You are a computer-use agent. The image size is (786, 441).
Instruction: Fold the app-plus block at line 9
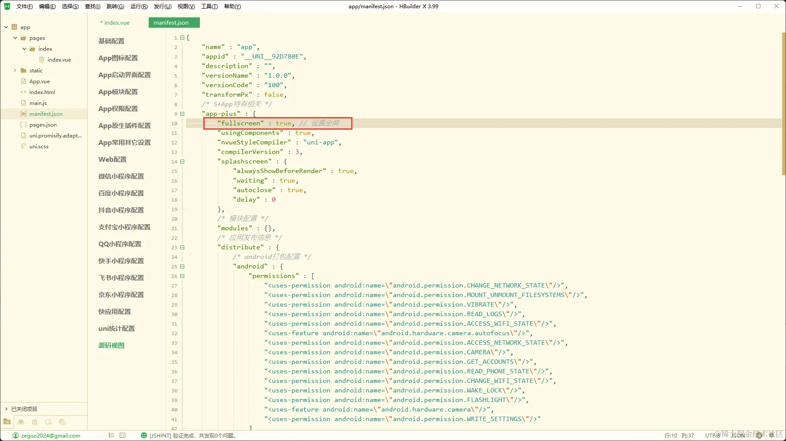[183, 114]
